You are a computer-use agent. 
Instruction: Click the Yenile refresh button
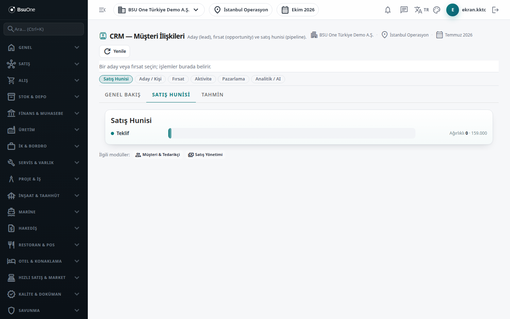(x=114, y=51)
